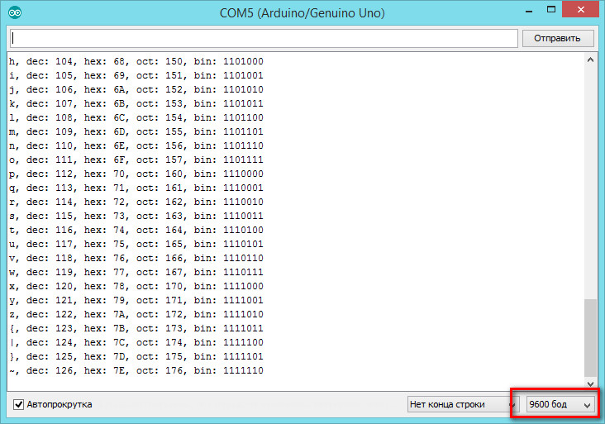
Task: Click the output line starting with 'm, dec: 109'
Action: [x=136, y=131]
